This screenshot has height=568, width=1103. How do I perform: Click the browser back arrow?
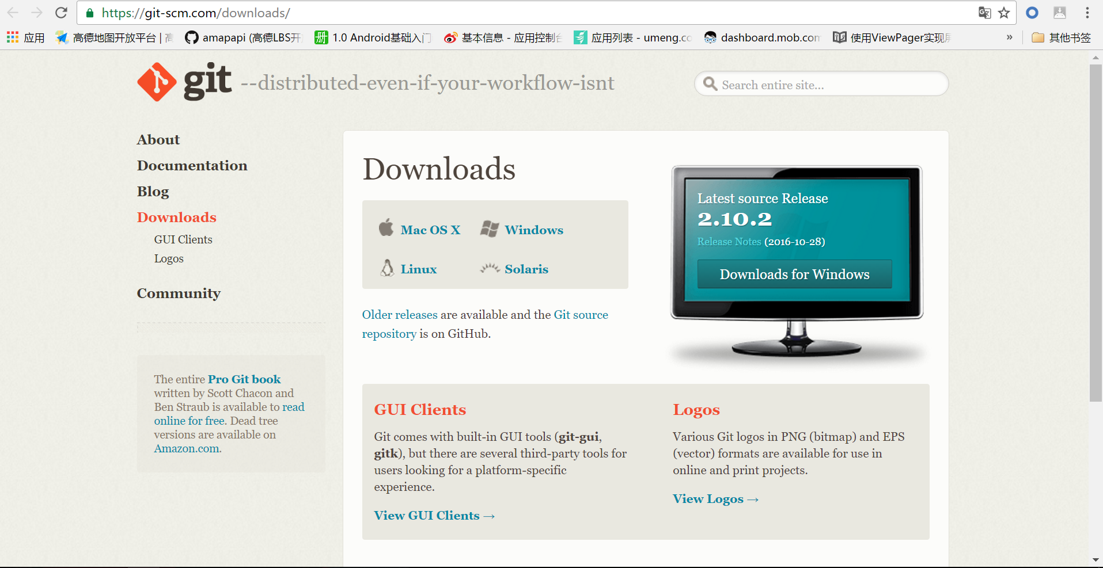coord(13,13)
